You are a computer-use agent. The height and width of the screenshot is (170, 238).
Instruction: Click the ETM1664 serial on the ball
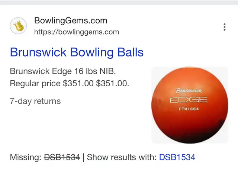(189, 109)
